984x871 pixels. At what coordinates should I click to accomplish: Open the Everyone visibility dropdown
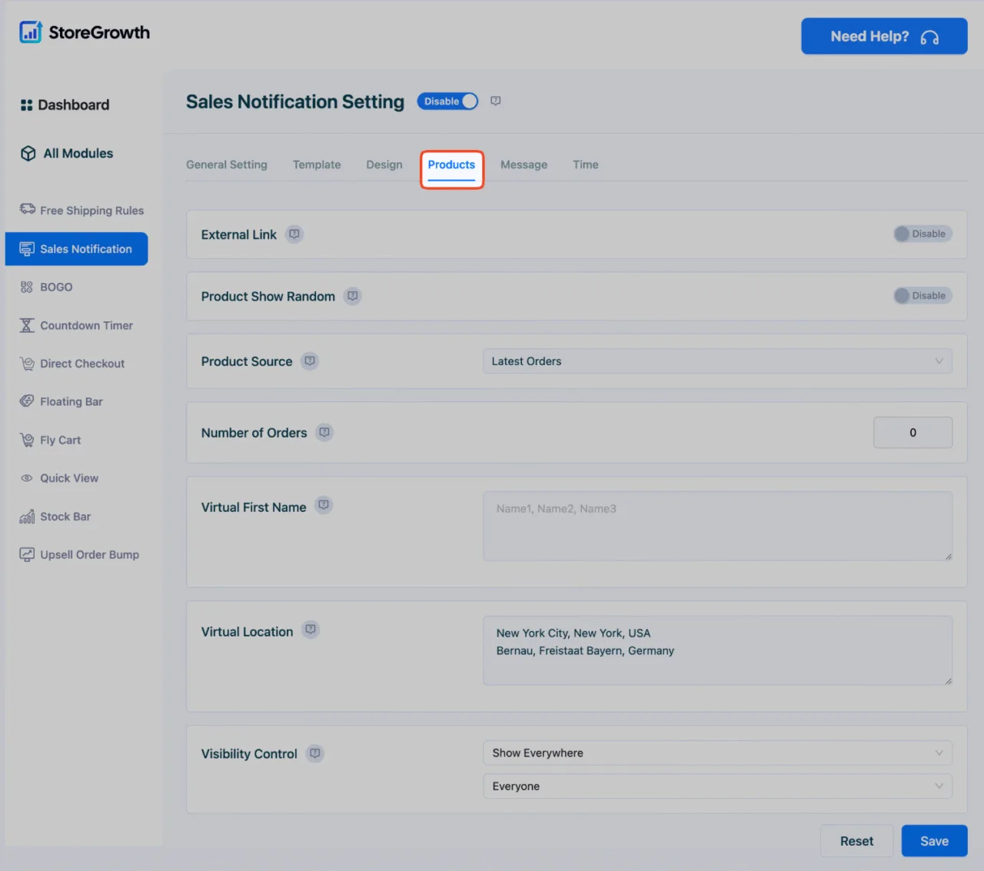[x=717, y=786]
